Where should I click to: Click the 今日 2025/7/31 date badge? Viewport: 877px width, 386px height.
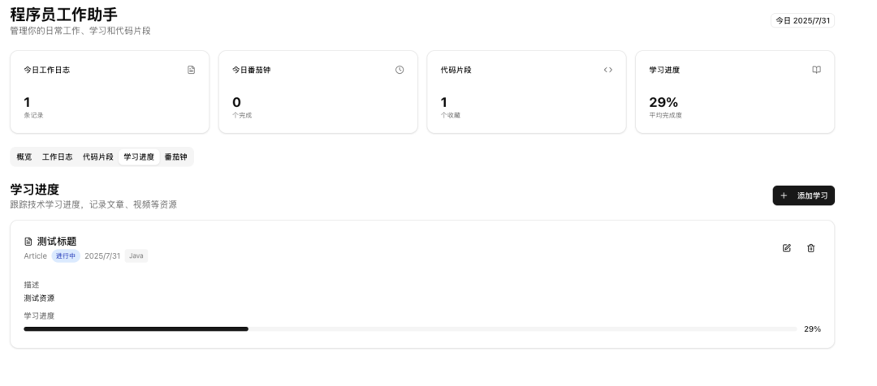click(802, 20)
